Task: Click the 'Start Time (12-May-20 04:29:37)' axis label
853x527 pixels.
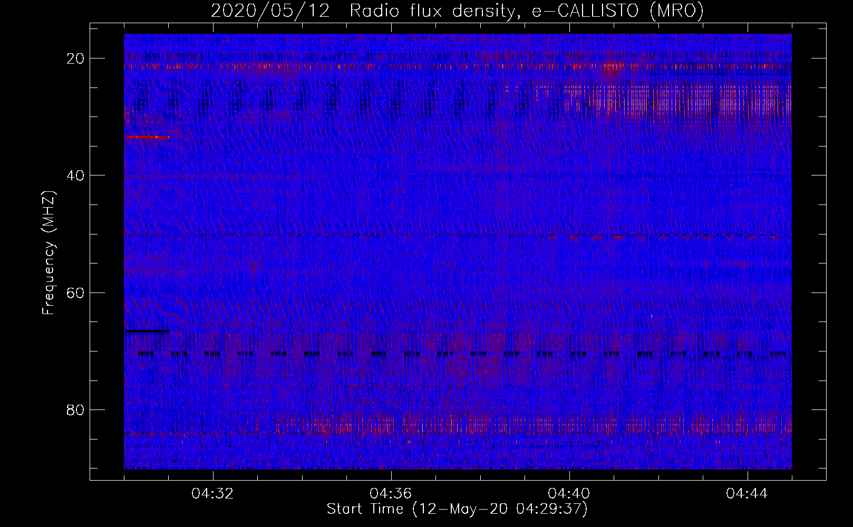Action: point(457,509)
